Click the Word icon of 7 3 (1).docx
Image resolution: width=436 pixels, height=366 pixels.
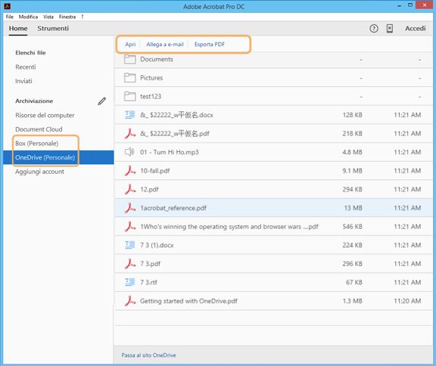pyautogui.click(x=130, y=245)
